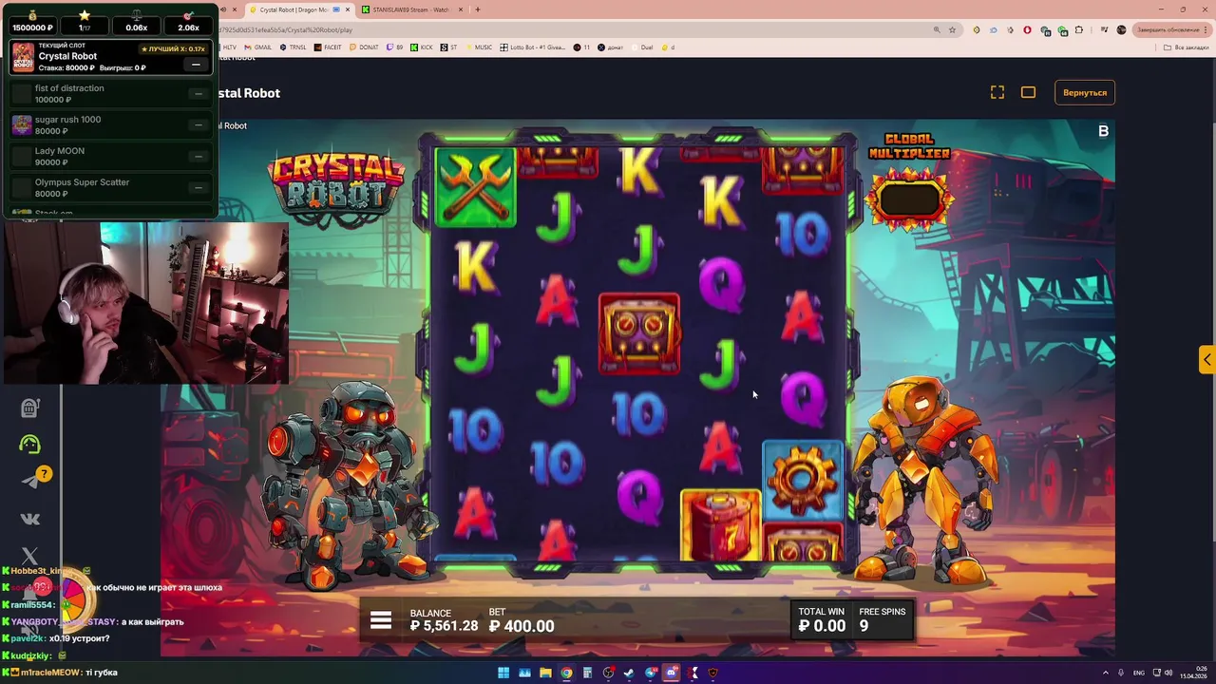This screenshot has width=1216, height=684.
Task: Open the VK sidebar icon
Action: pyautogui.click(x=29, y=519)
